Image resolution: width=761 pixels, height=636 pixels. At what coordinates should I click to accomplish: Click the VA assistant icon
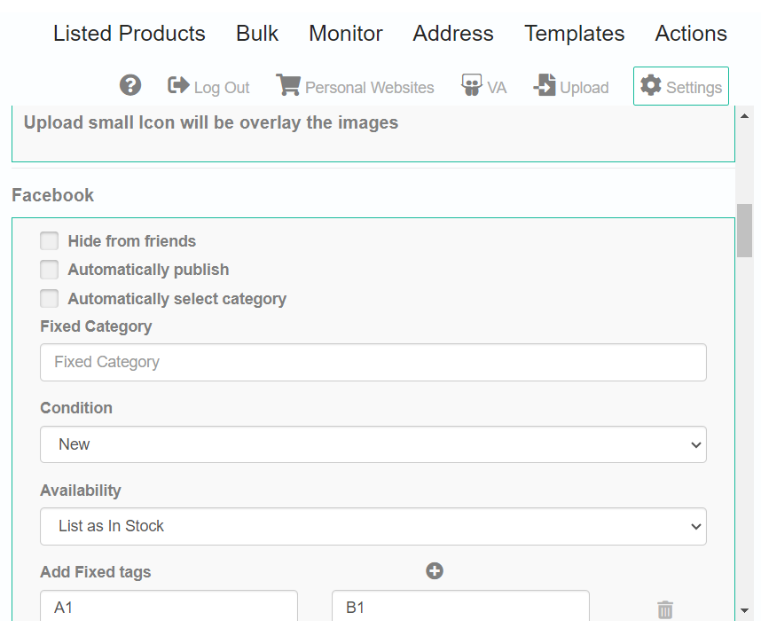[471, 85]
